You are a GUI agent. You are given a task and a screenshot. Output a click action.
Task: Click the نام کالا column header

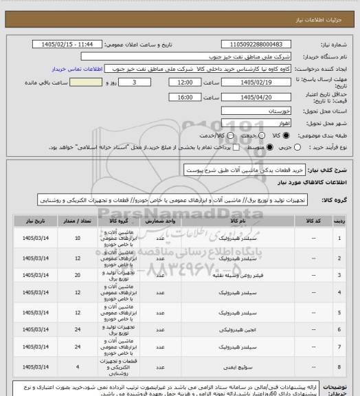pos(238,221)
